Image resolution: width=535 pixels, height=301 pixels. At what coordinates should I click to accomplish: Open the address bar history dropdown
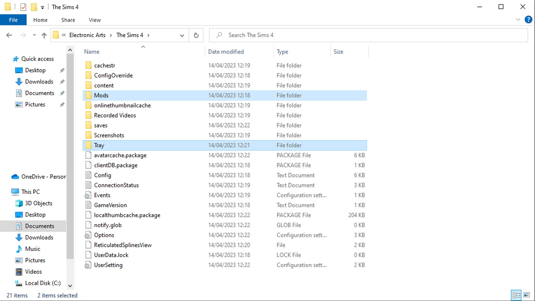(x=182, y=35)
